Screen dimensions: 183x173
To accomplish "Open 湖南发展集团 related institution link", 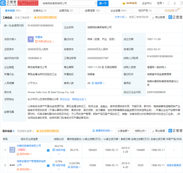I will (174, 165).
